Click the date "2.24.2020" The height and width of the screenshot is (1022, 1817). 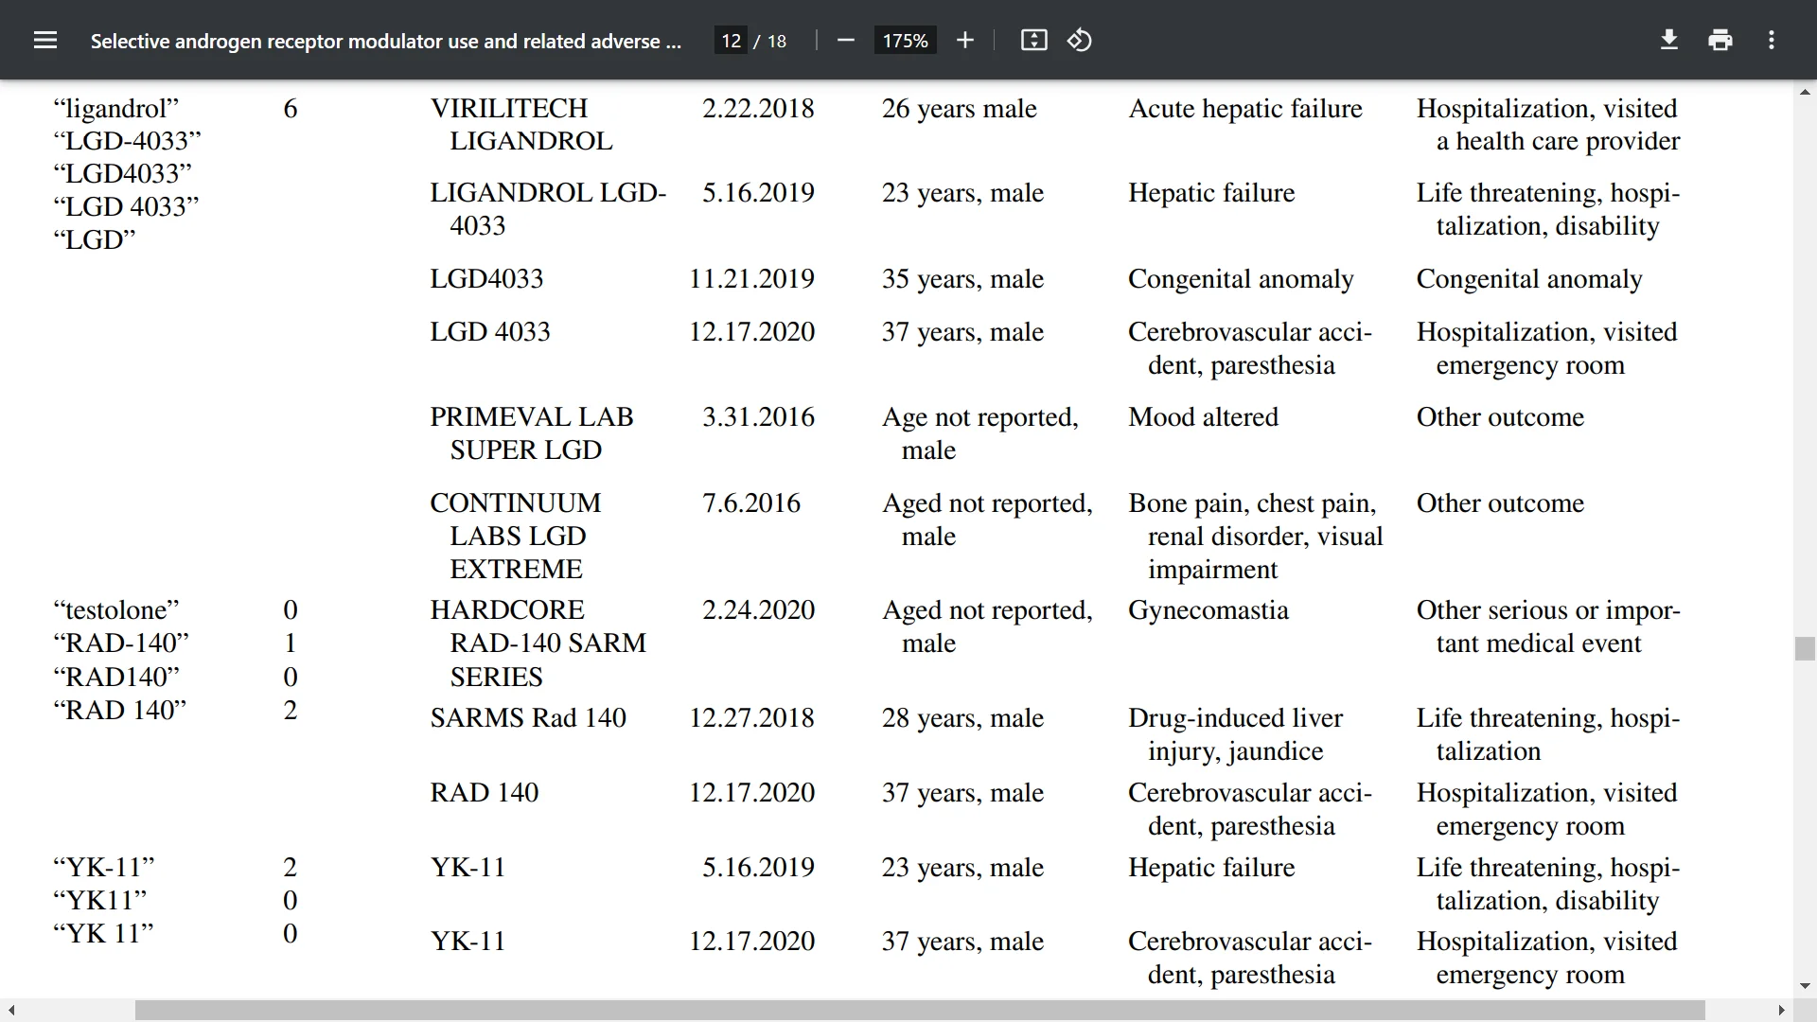(757, 610)
